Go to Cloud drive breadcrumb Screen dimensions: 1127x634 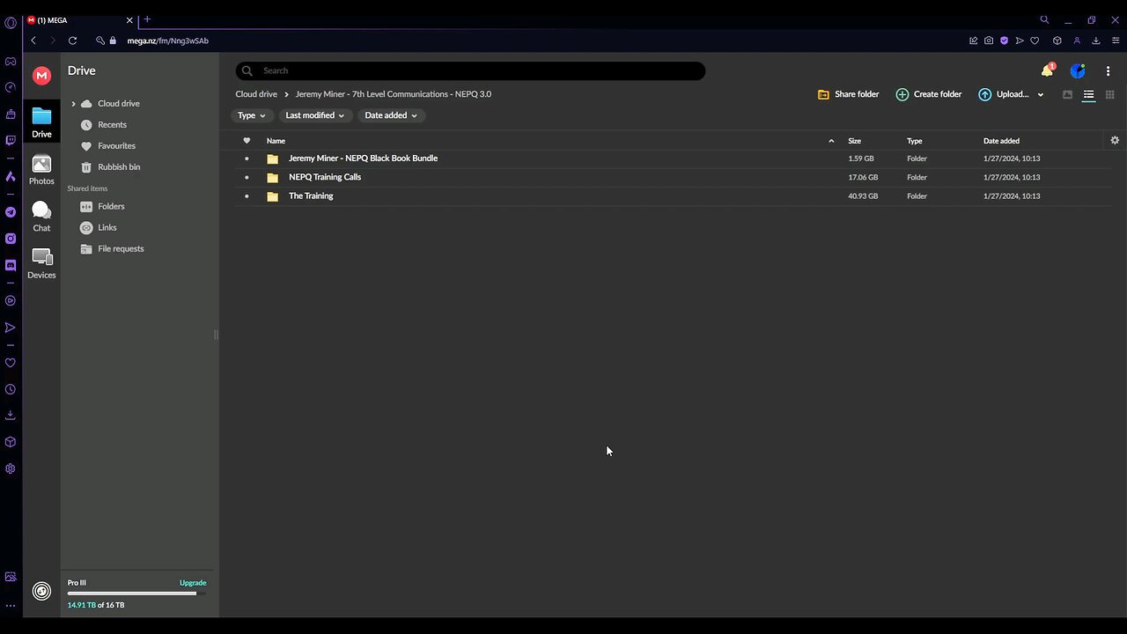(256, 94)
